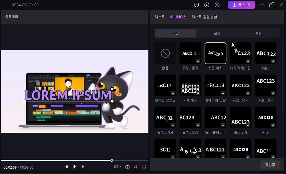Screen dimensions: 286x174
Task: Switch to the 애니메이션 tab
Action: click(178, 17)
